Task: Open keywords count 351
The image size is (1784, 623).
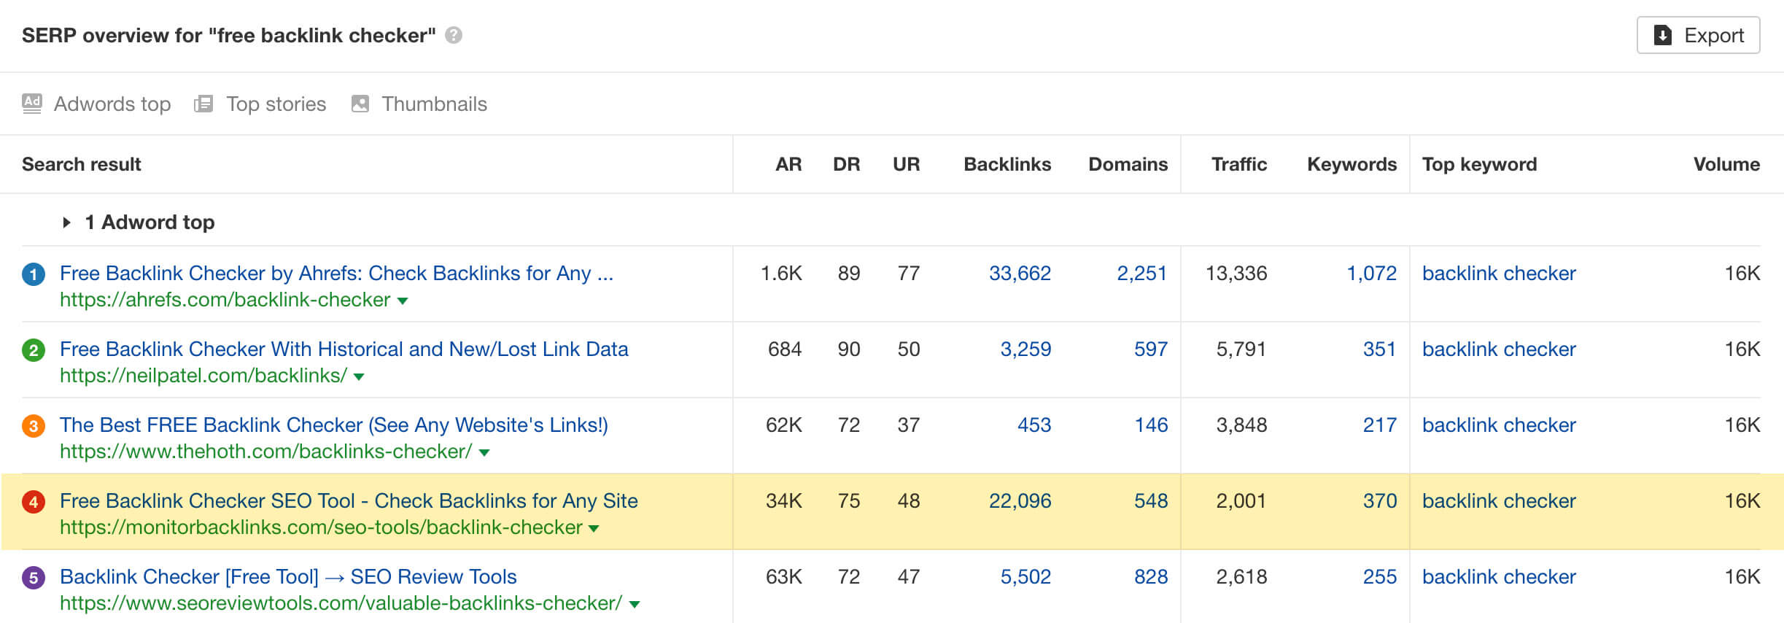Action: click(1380, 349)
